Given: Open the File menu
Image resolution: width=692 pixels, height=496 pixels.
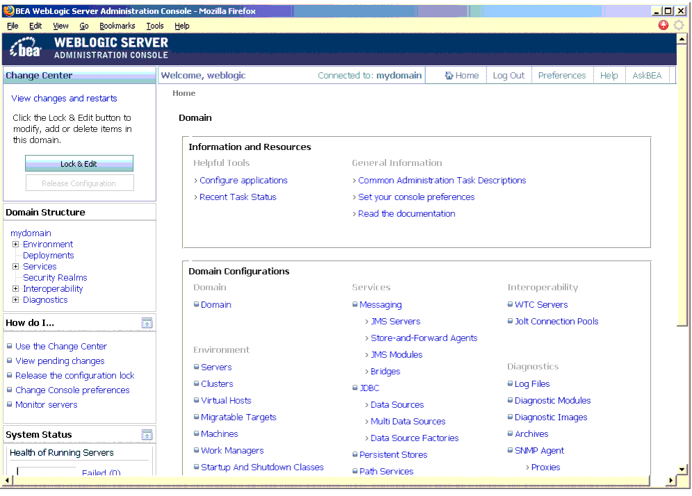Looking at the screenshot, I should tap(13, 26).
